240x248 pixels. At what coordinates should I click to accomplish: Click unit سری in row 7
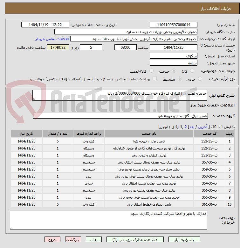point(89,183)
